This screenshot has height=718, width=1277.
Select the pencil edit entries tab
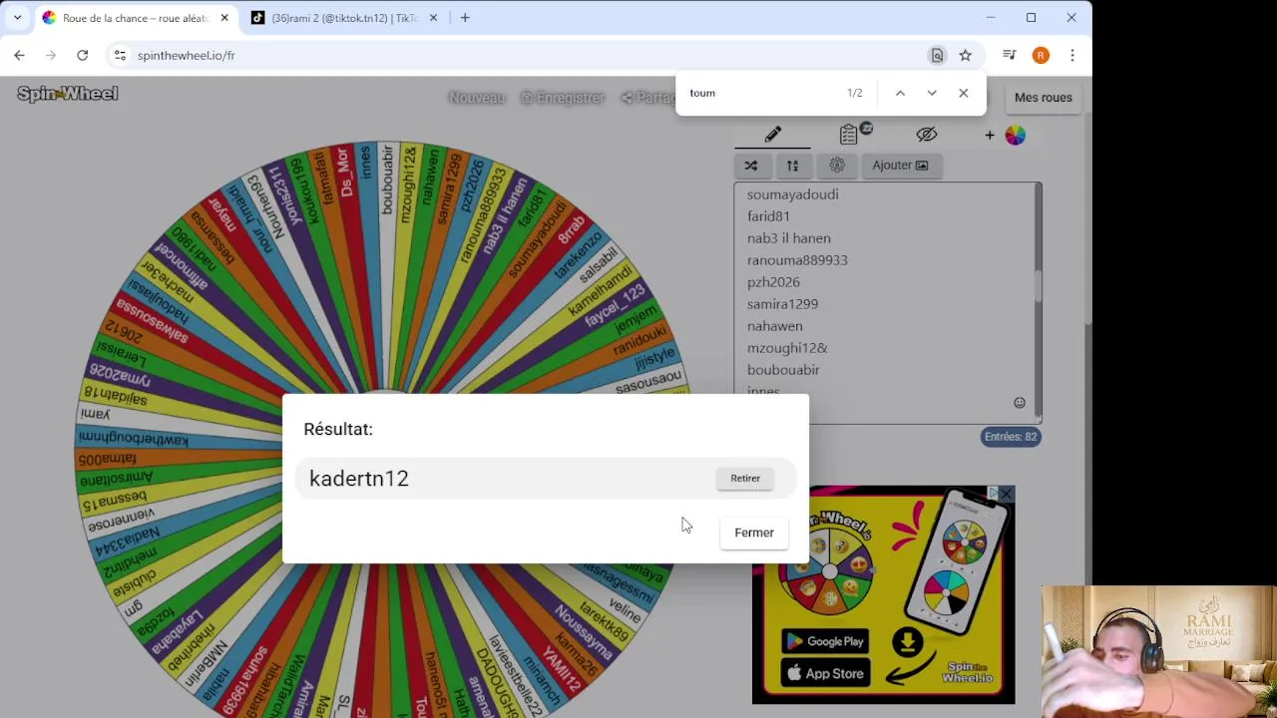[773, 135]
